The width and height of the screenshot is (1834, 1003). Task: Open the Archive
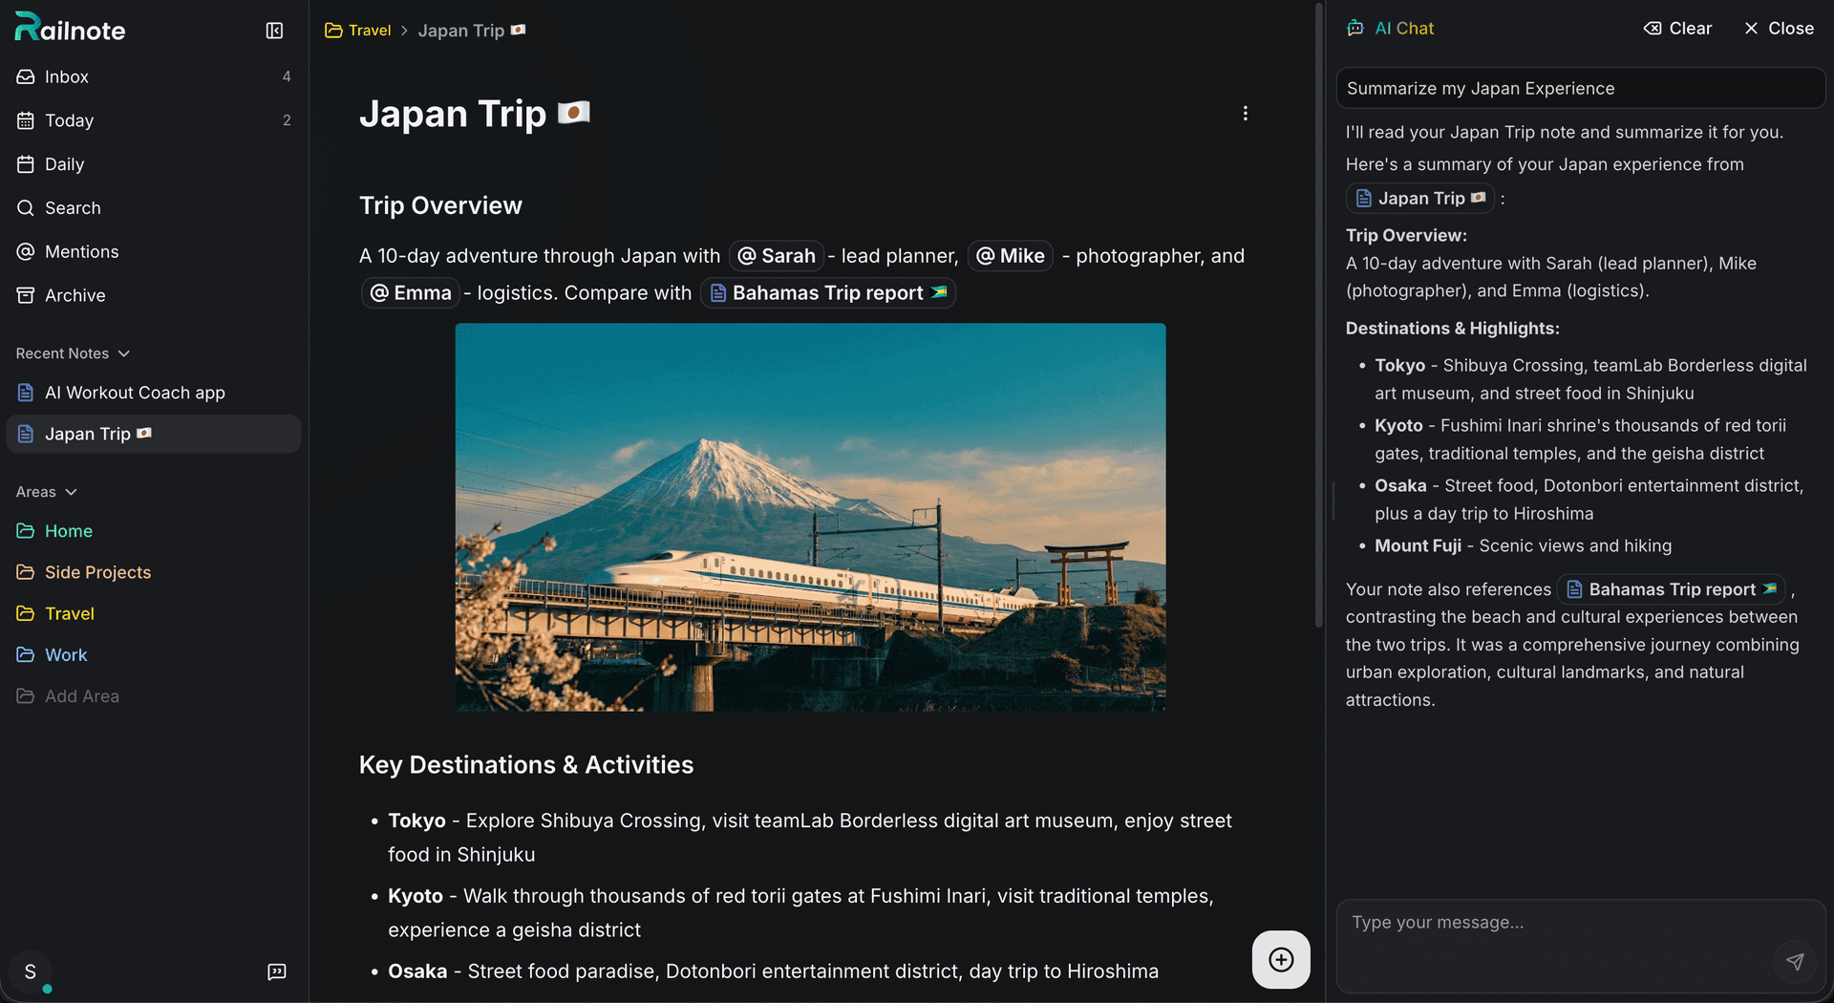click(75, 295)
